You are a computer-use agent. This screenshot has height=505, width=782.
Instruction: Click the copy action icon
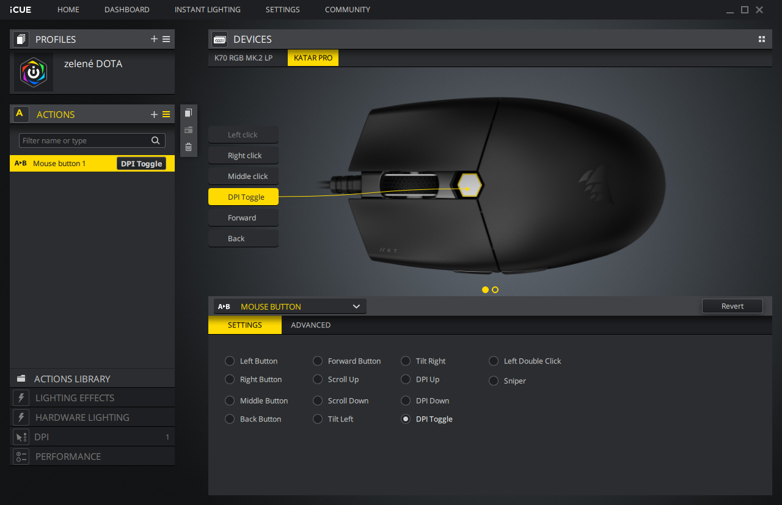pyautogui.click(x=189, y=113)
